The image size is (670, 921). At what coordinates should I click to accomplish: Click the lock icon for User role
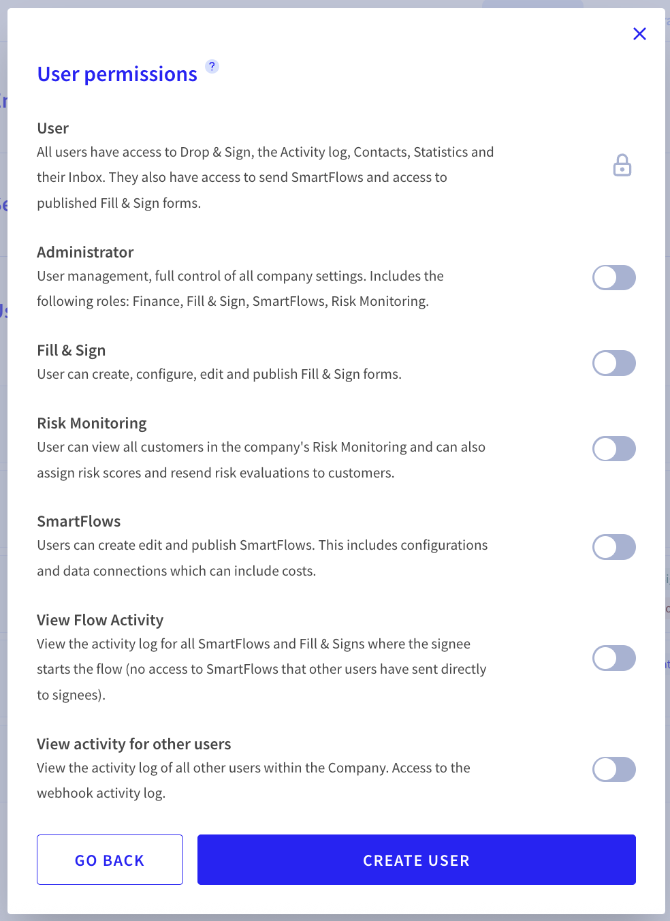coord(622,166)
